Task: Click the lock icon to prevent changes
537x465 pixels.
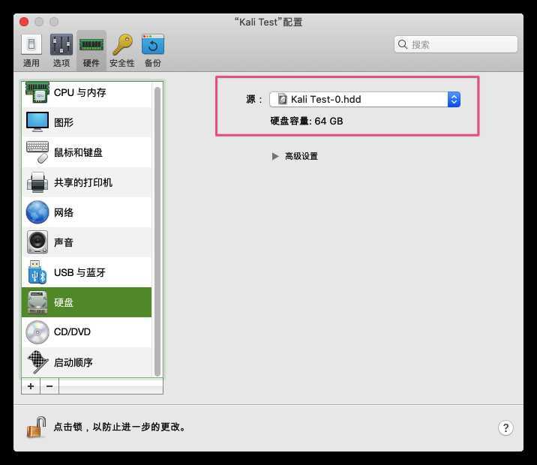Action: click(36, 427)
